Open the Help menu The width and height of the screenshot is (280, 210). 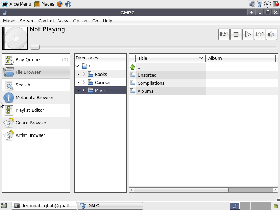pos(107,21)
